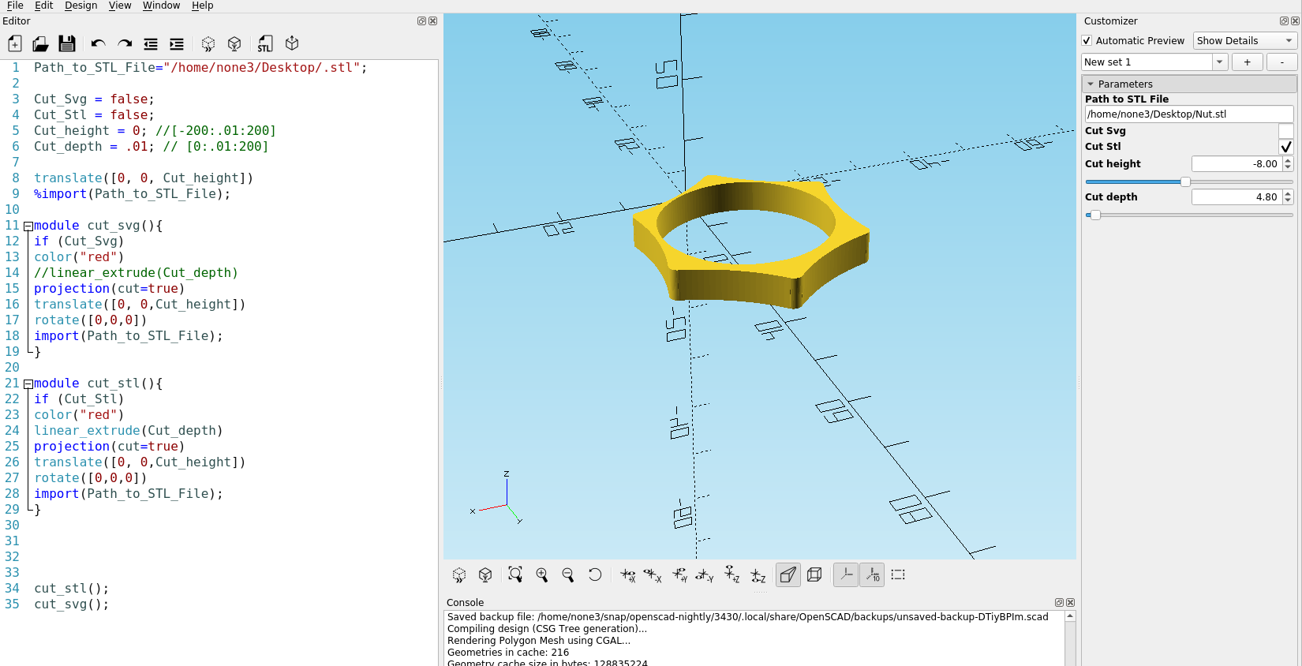1302x666 pixels.
Task: Export as STL from the Editor toolbar
Action: (265, 44)
